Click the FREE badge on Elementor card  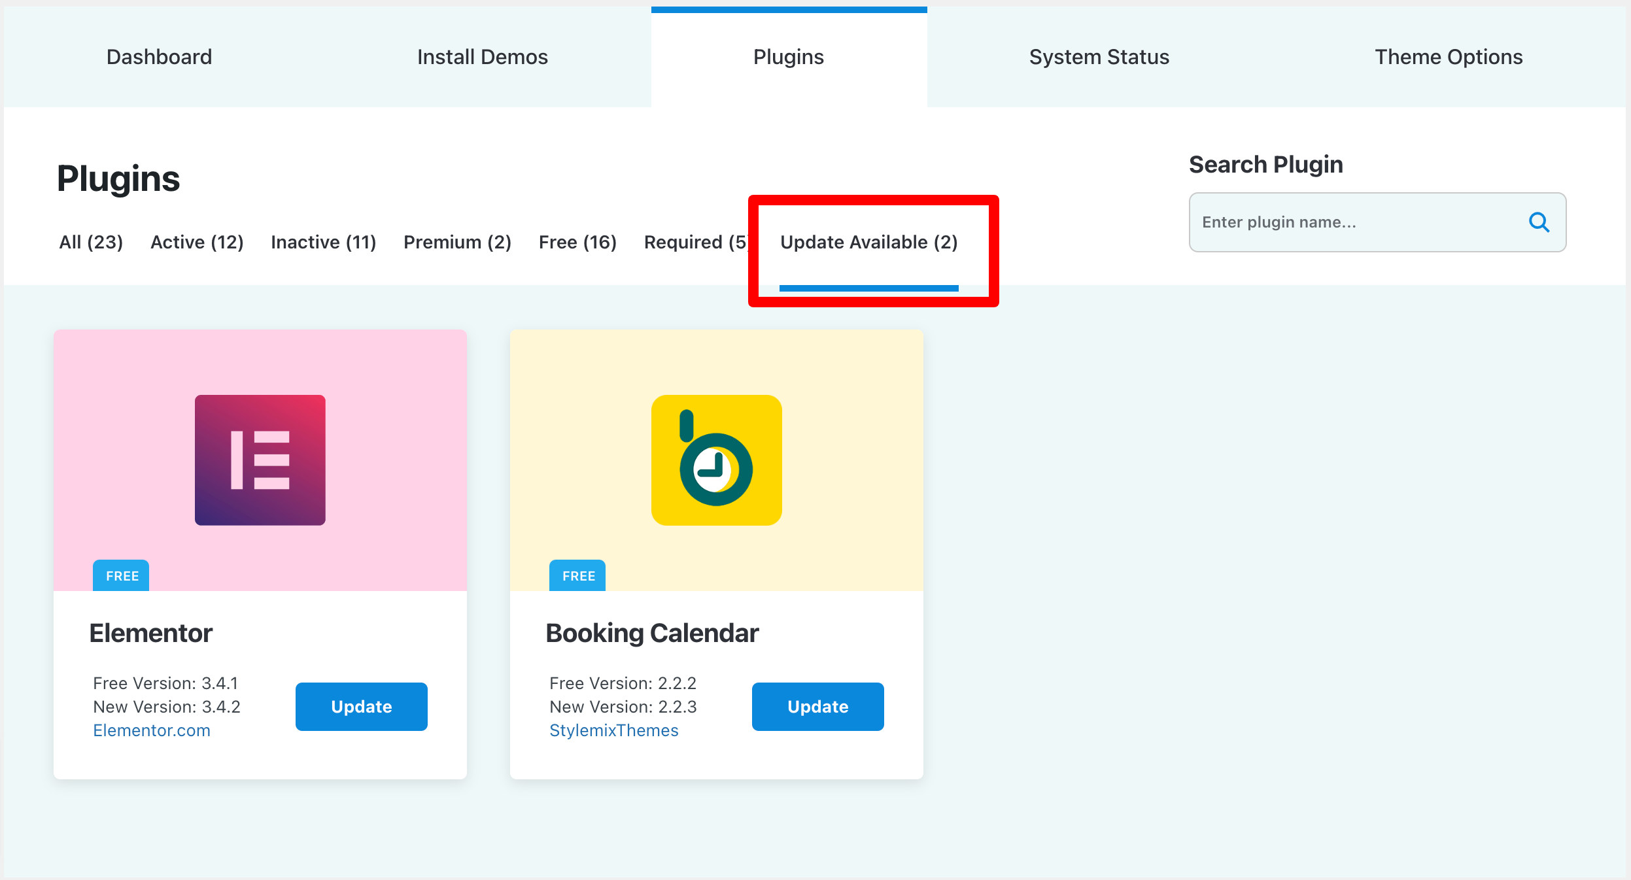click(121, 575)
